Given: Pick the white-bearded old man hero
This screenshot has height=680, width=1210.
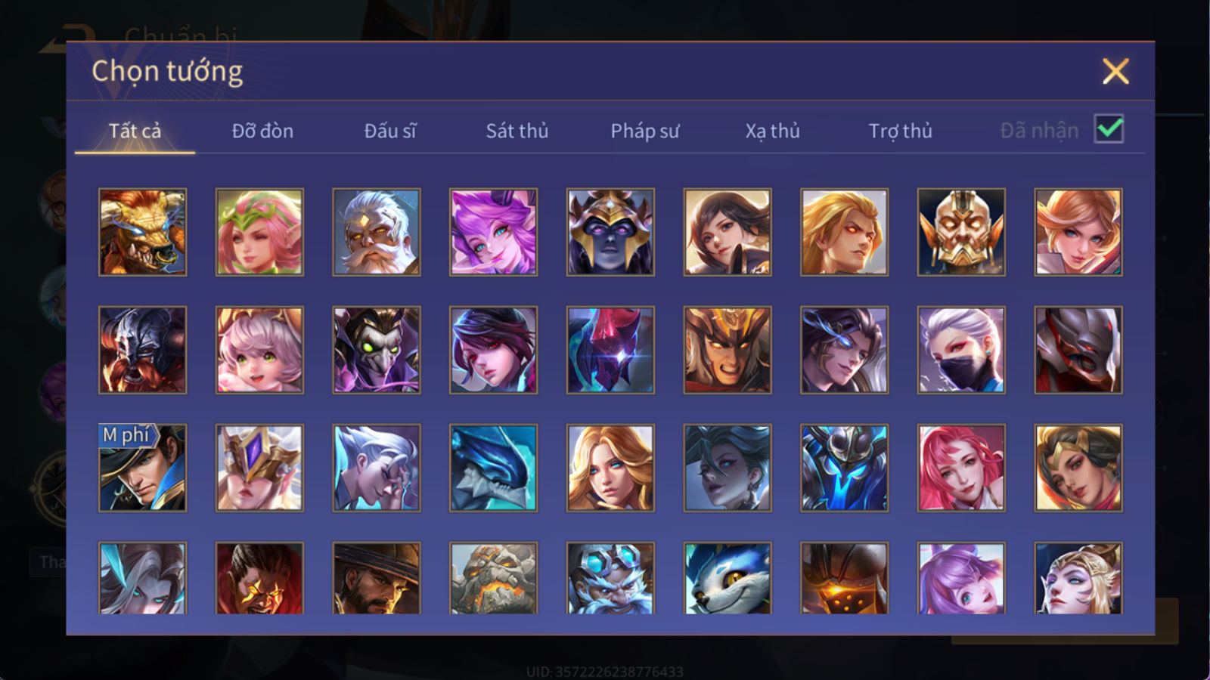Looking at the screenshot, I should (x=377, y=232).
